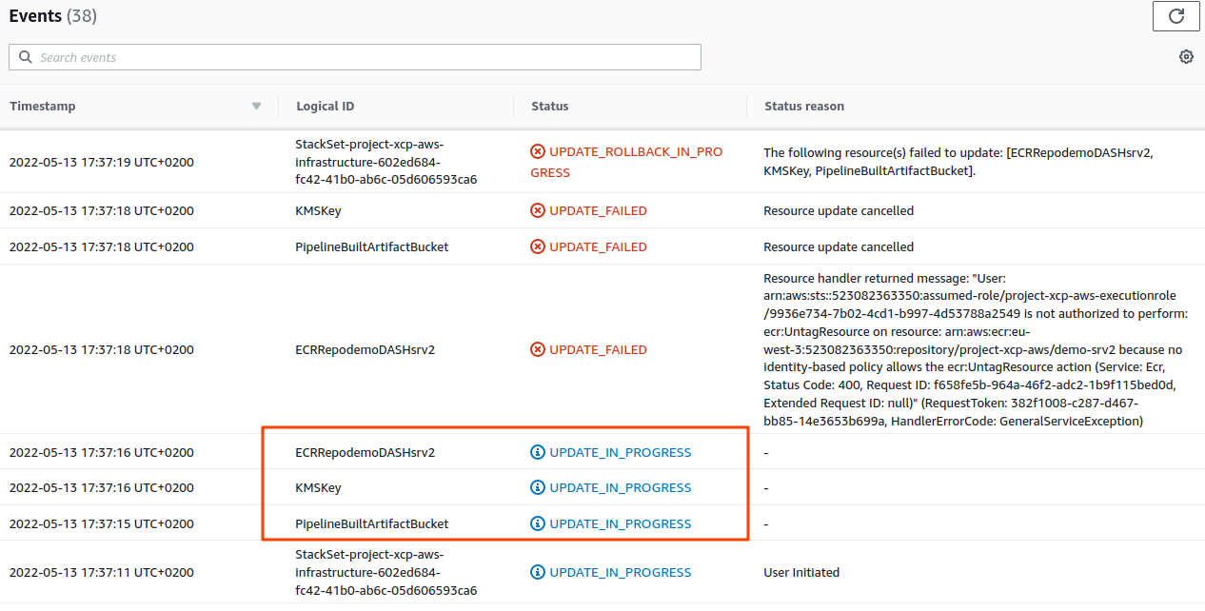
Task: Toggle Timestamp sort order arrow
Action: click(256, 106)
